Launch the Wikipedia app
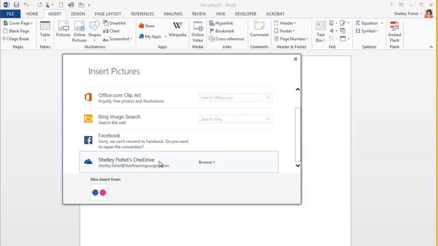This screenshot has width=438, height=246. coord(177,29)
